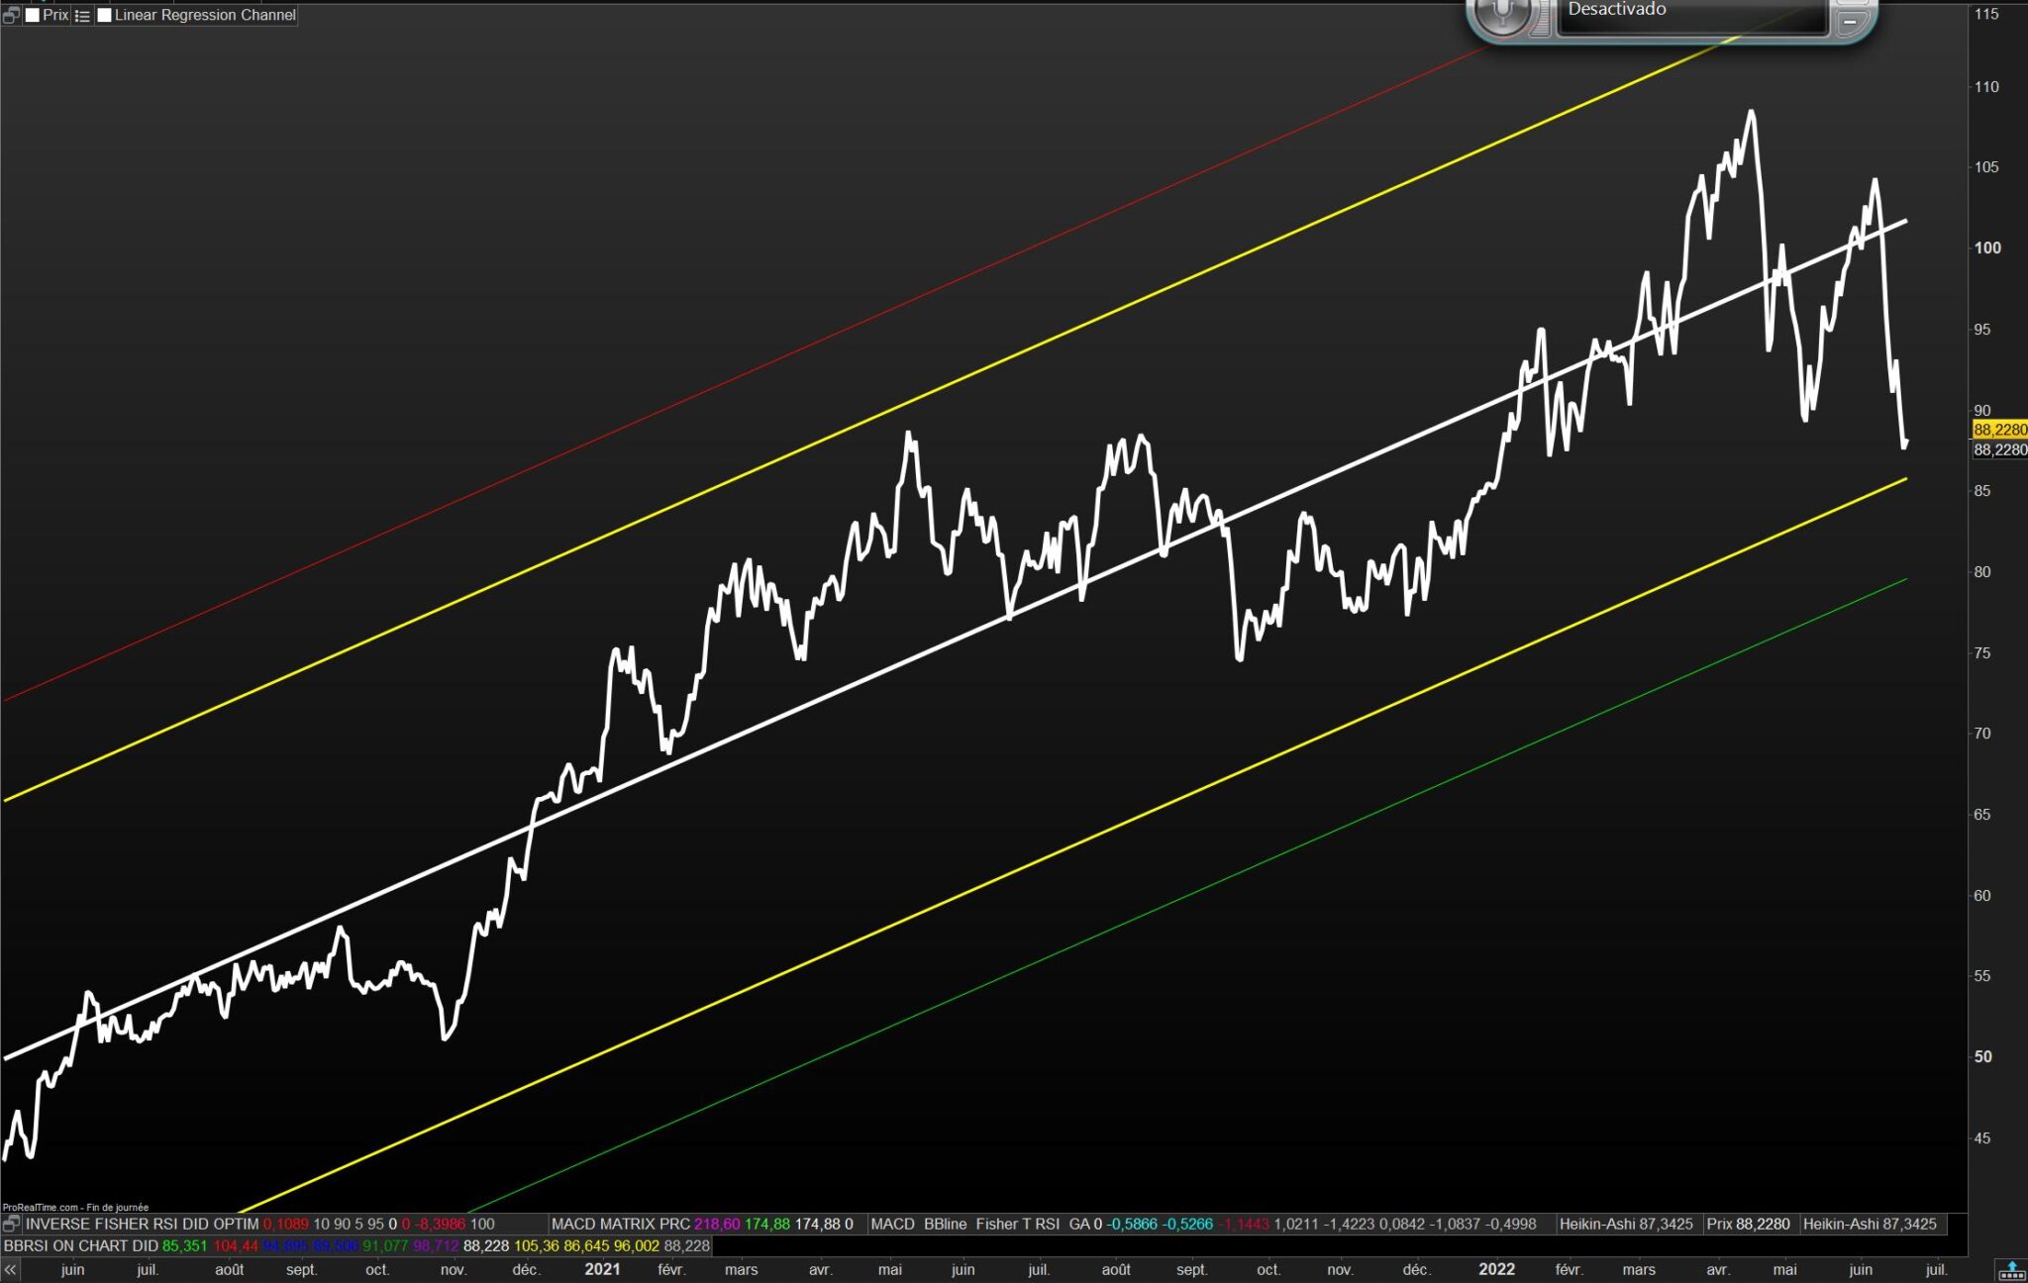Open MACD MATRIX PRC indicator label
This screenshot has width=2028, height=1283.
tap(621, 1224)
